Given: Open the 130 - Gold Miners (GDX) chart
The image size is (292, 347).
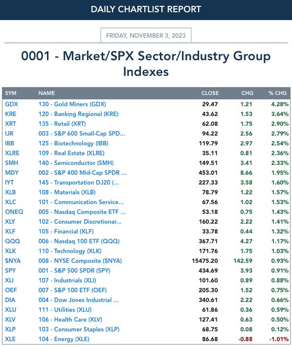Looking at the screenshot, I should coord(72,104).
